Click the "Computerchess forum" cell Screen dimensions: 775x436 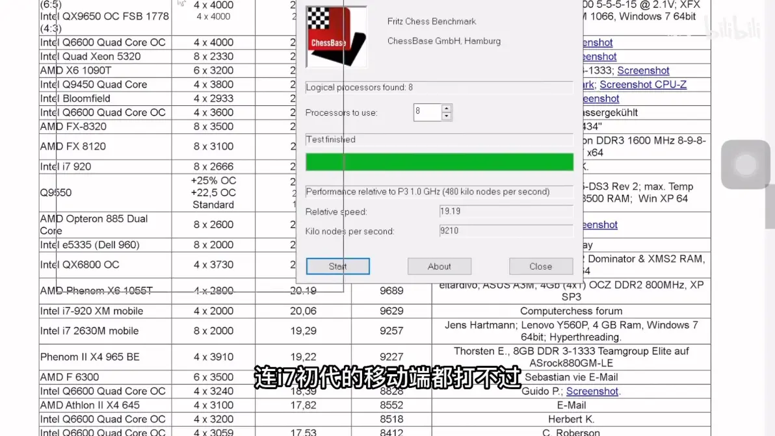point(571,311)
